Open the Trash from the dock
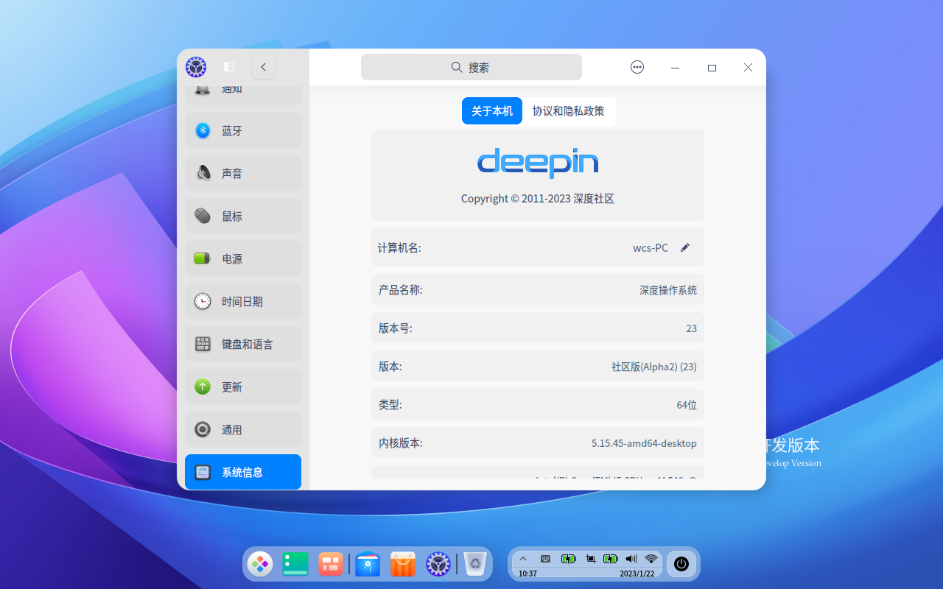 click(474, 563)
